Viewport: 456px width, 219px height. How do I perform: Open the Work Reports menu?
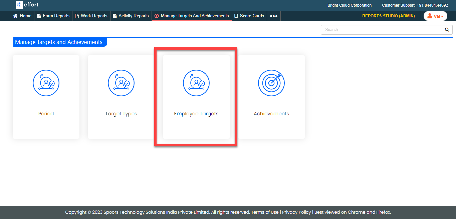tap(91, 16)
